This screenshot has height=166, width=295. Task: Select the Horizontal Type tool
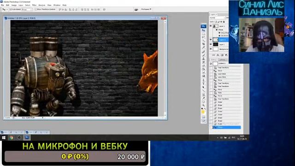pyautogui.click(x=203, y=84)
